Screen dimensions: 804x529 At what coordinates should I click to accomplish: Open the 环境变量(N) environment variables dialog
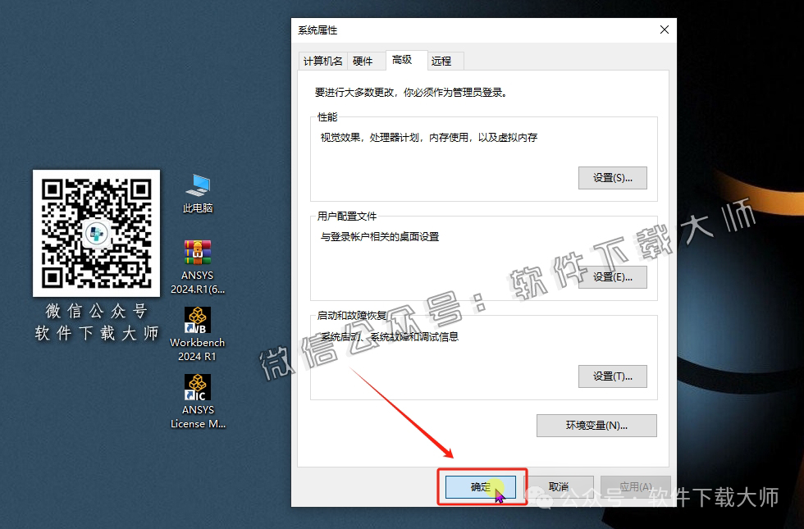click(596, 425)
